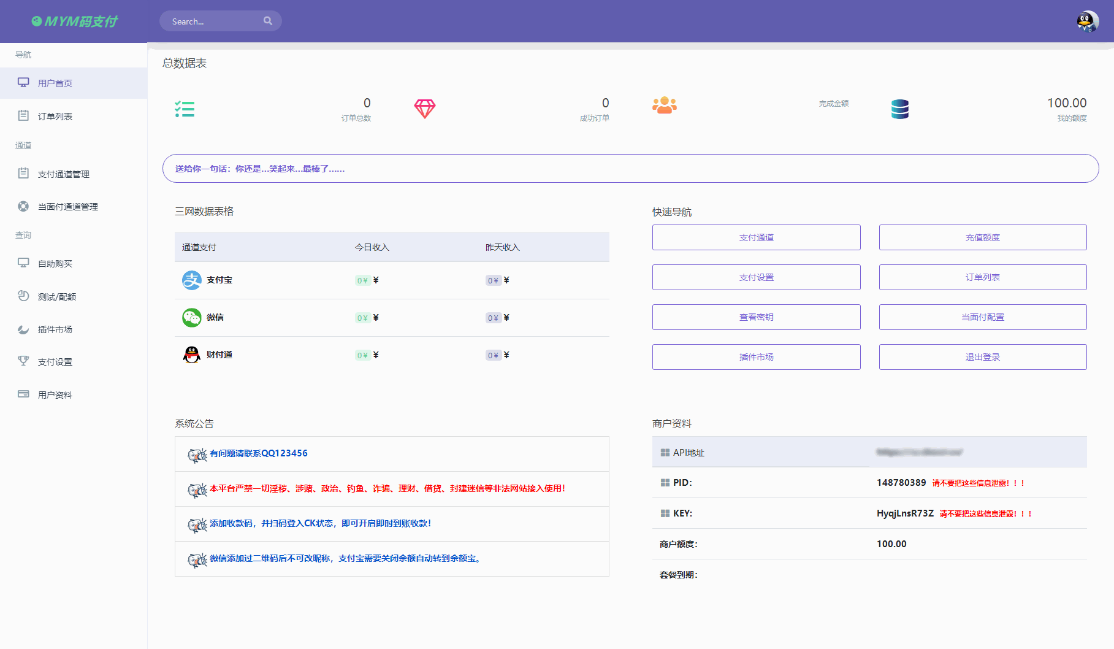This screenshot has height=649, width=1114.
Task: Click the green checklist total orders icon
Action: coord(185,109)
